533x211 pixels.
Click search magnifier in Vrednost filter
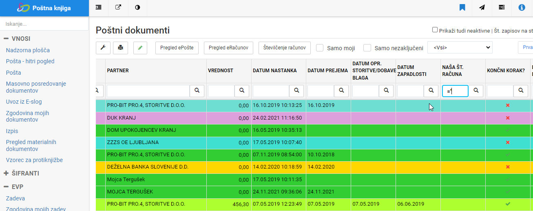(242, 91)
